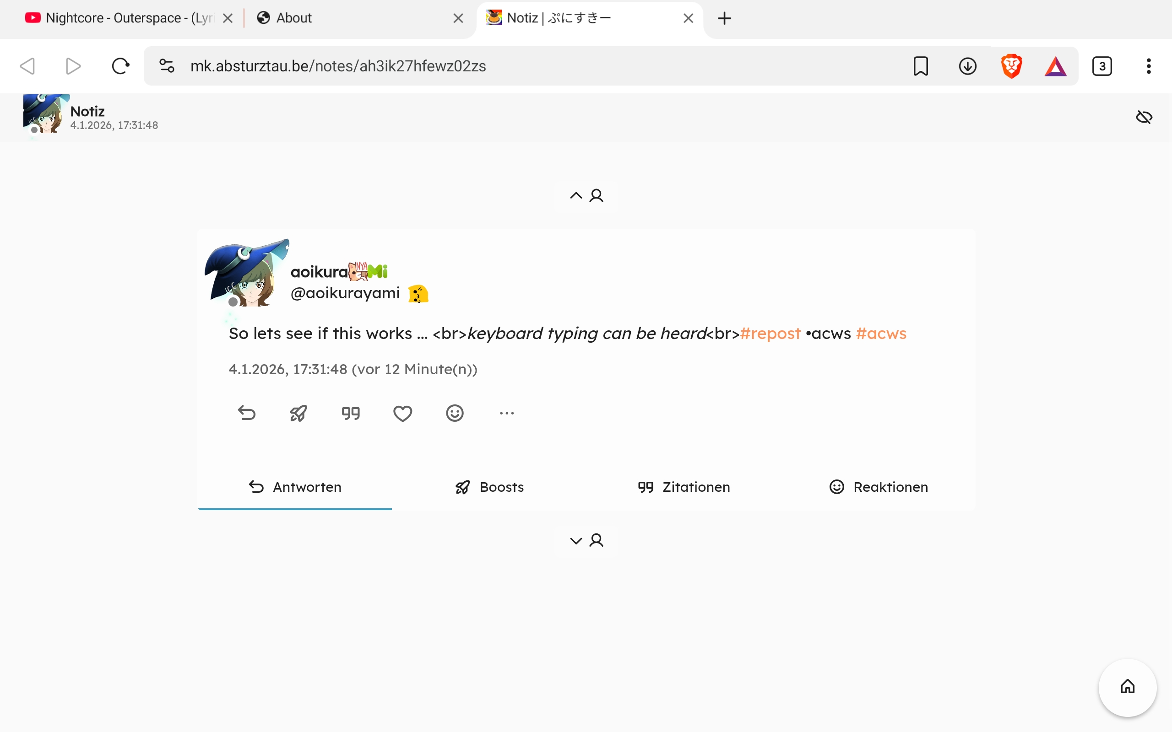Bookmark this page in the address bar

pyautogui.click(x=921, y=66)
